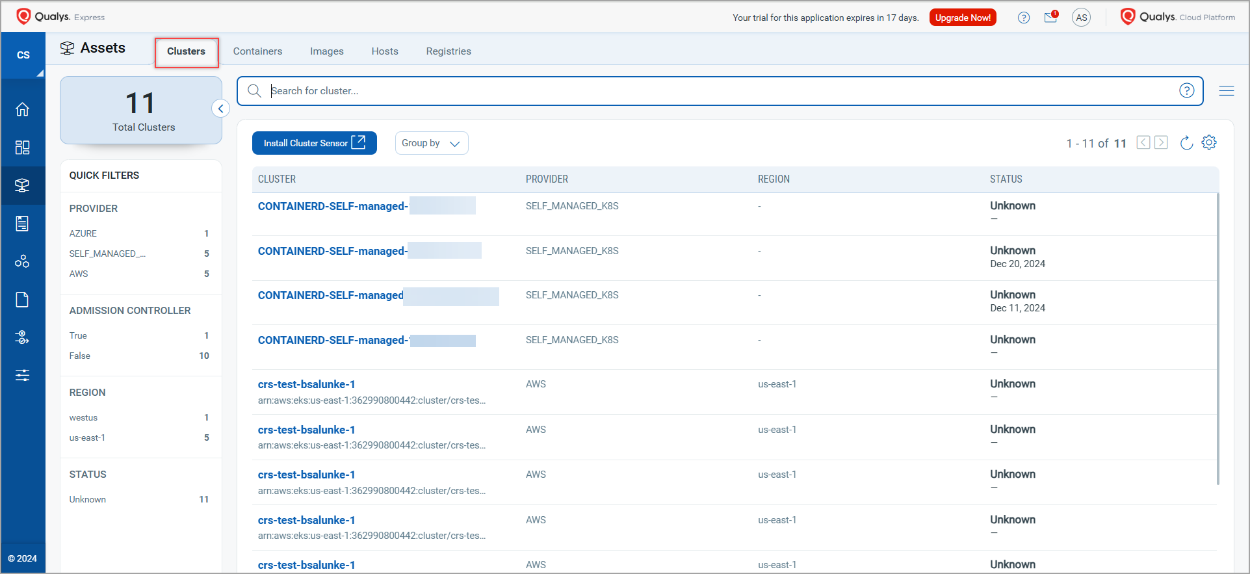Image resolution: width=1250 pixels, height=574 pixels.
Task: Click the refresh icon above cluster list
Action: tap(1186, 143)
